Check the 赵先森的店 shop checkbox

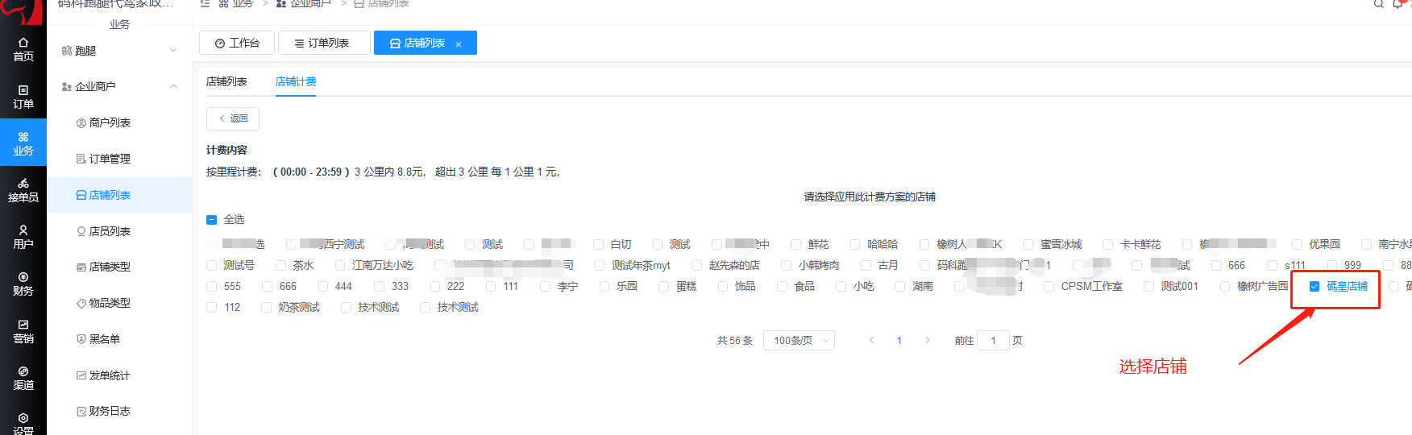tap(697, 265)
